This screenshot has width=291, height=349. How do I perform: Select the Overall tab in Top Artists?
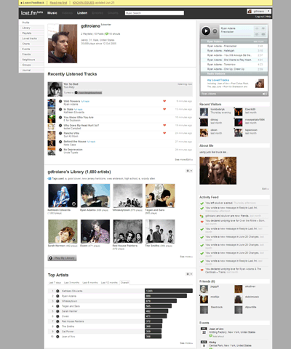point(124,283)
